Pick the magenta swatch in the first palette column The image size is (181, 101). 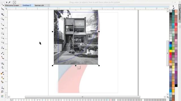click(x=171, y=56)
